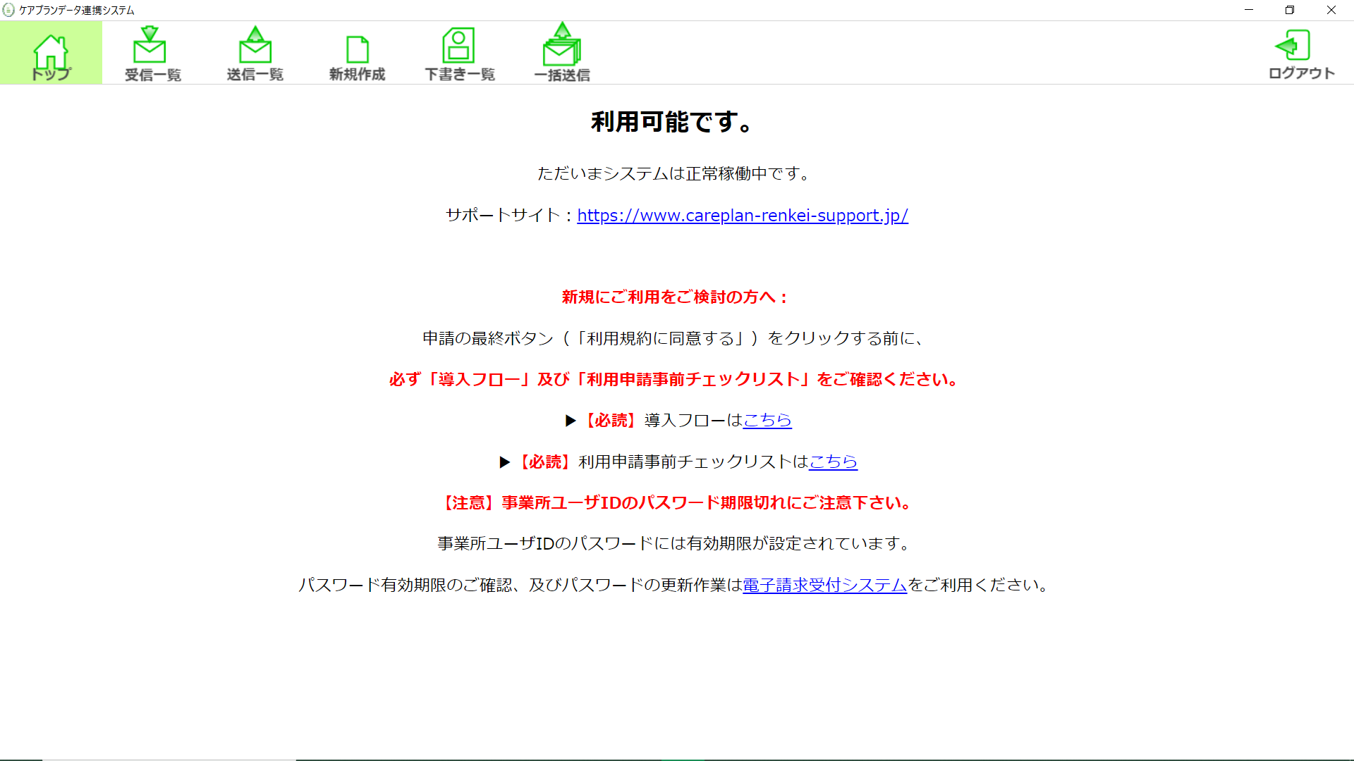Open the 電子請求受付システム link
Screen dimensions: 1354x761
(824, 586)
